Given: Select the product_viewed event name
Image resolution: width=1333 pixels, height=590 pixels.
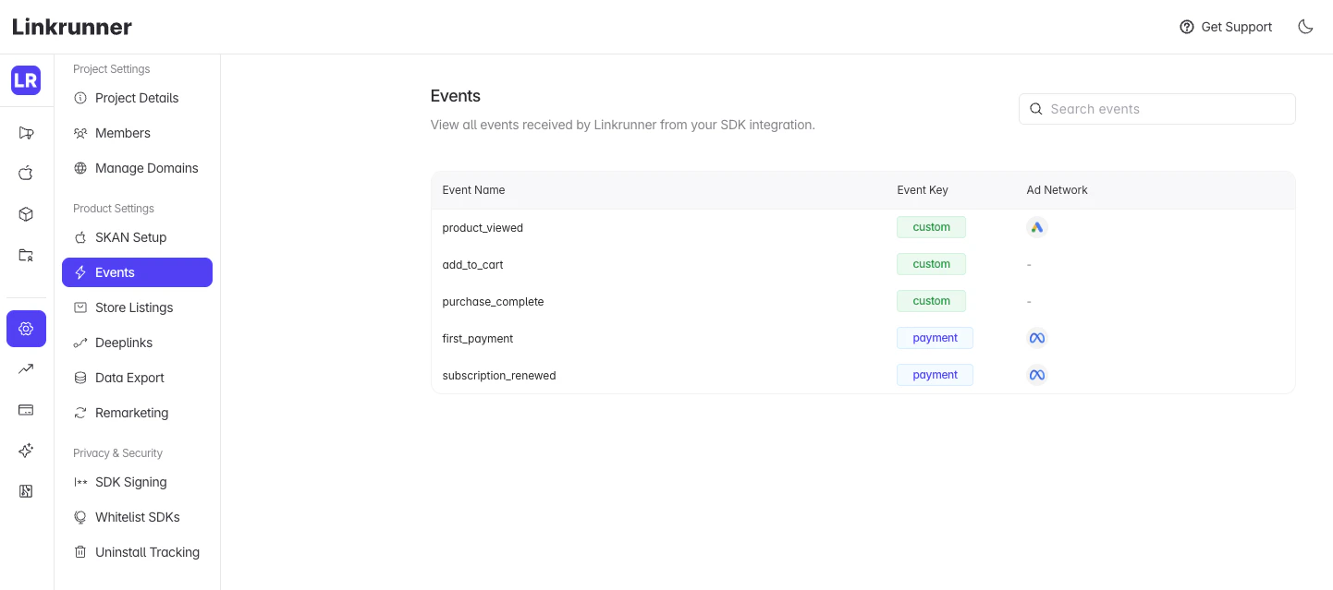Looking at the screenshot, I should 483,228.
